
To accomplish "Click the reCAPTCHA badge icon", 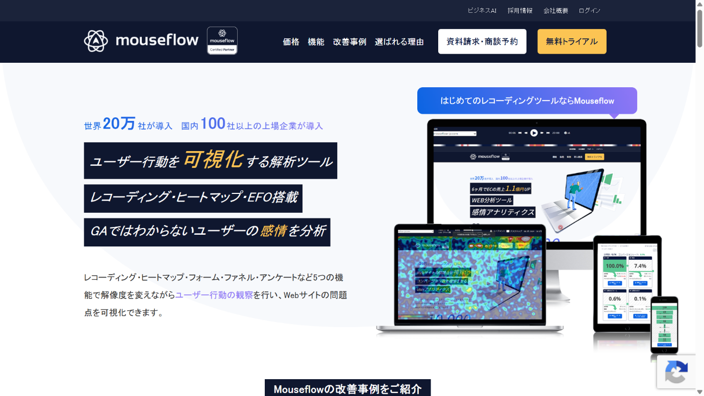I will tap(676, 372).
